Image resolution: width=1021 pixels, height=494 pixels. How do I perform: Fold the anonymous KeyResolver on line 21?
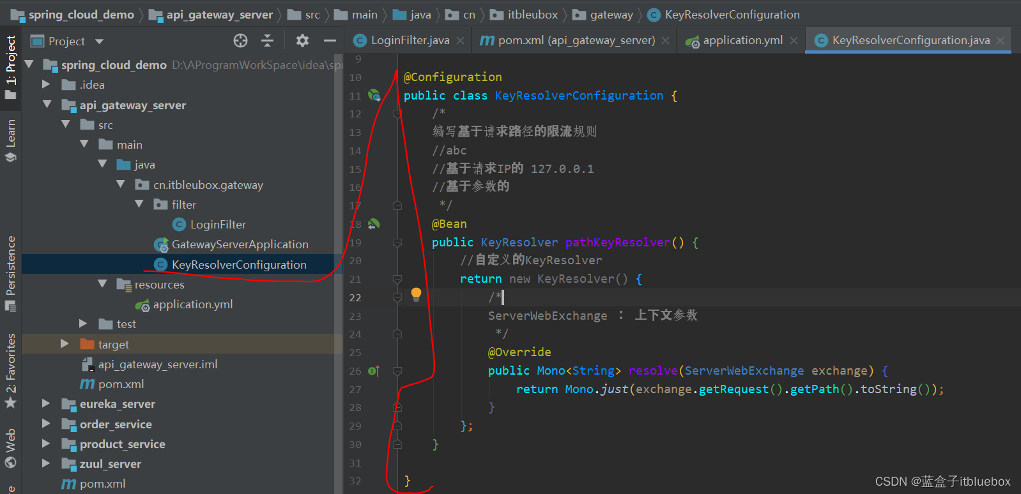397,280
